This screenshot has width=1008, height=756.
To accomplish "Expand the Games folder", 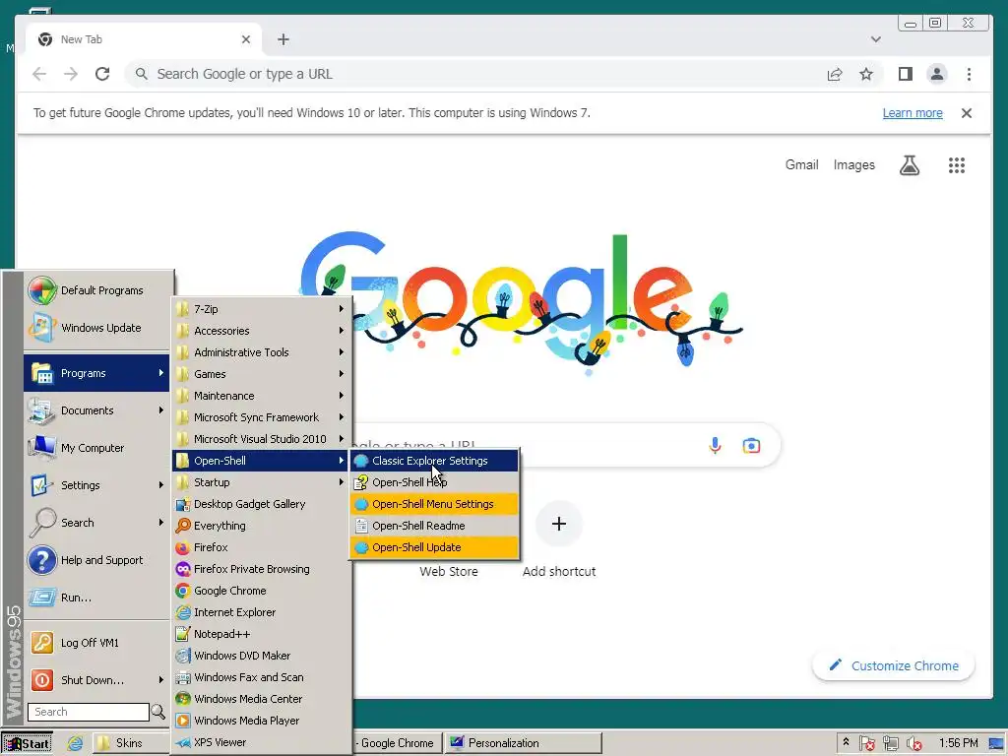I will click(x=262, y=373).
